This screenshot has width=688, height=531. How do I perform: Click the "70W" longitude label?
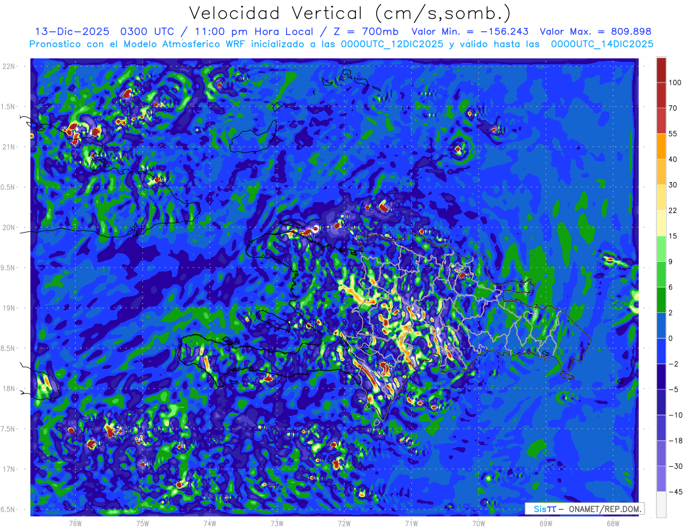click(479, 523)
